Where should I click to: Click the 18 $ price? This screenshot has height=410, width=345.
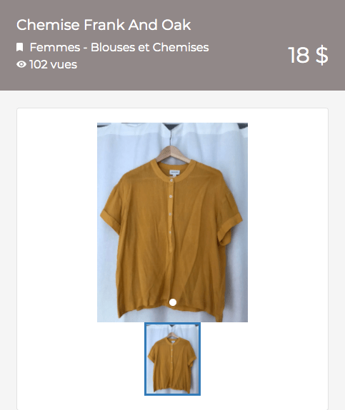[x=308, y=55]
